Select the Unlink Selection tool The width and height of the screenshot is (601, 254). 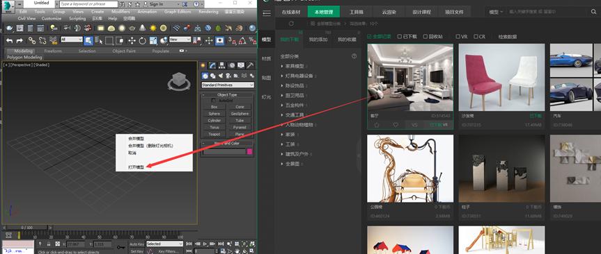(x=42, y=40)
